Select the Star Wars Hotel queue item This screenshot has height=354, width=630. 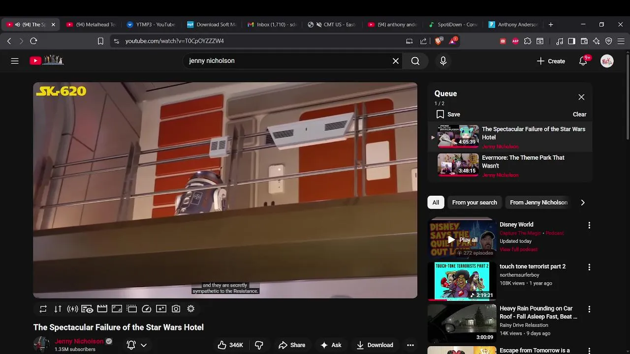point(509,137)
